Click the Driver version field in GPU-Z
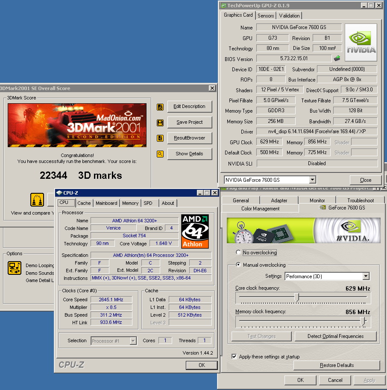Image resolution: width=387 pixels, height=390 pixels. (317, 131)
